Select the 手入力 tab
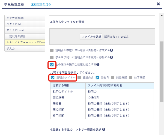Screen dimensions: 164x135 25,48
